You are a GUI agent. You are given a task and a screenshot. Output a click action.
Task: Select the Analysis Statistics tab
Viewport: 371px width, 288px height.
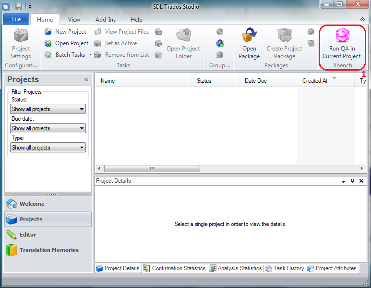(x=236, y=268)
